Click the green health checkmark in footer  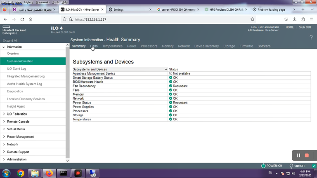coord(314,166)
